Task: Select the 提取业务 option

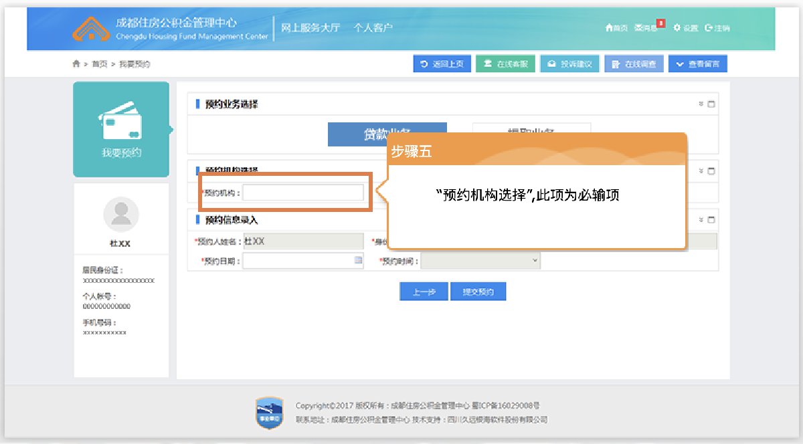Action: [531, 132]
